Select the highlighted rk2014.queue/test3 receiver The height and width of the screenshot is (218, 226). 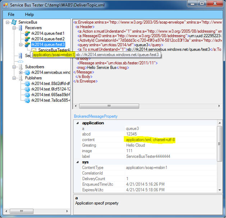tap(48, 45)
